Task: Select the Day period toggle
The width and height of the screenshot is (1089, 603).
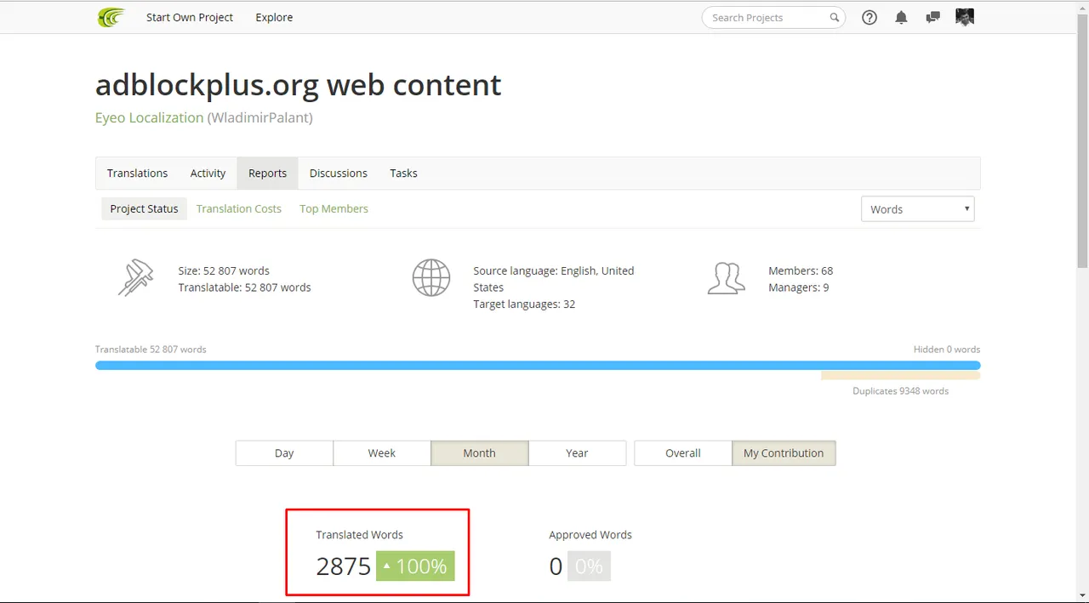Action: pyautogui.click(x=284, y=453)
